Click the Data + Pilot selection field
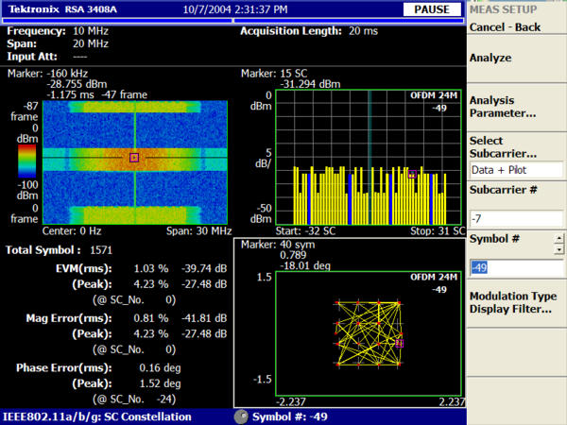The image size is (567, 425). coord(515,171)
